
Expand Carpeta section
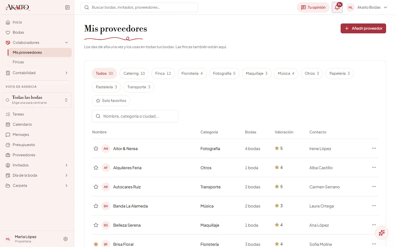tap(37, 186)
